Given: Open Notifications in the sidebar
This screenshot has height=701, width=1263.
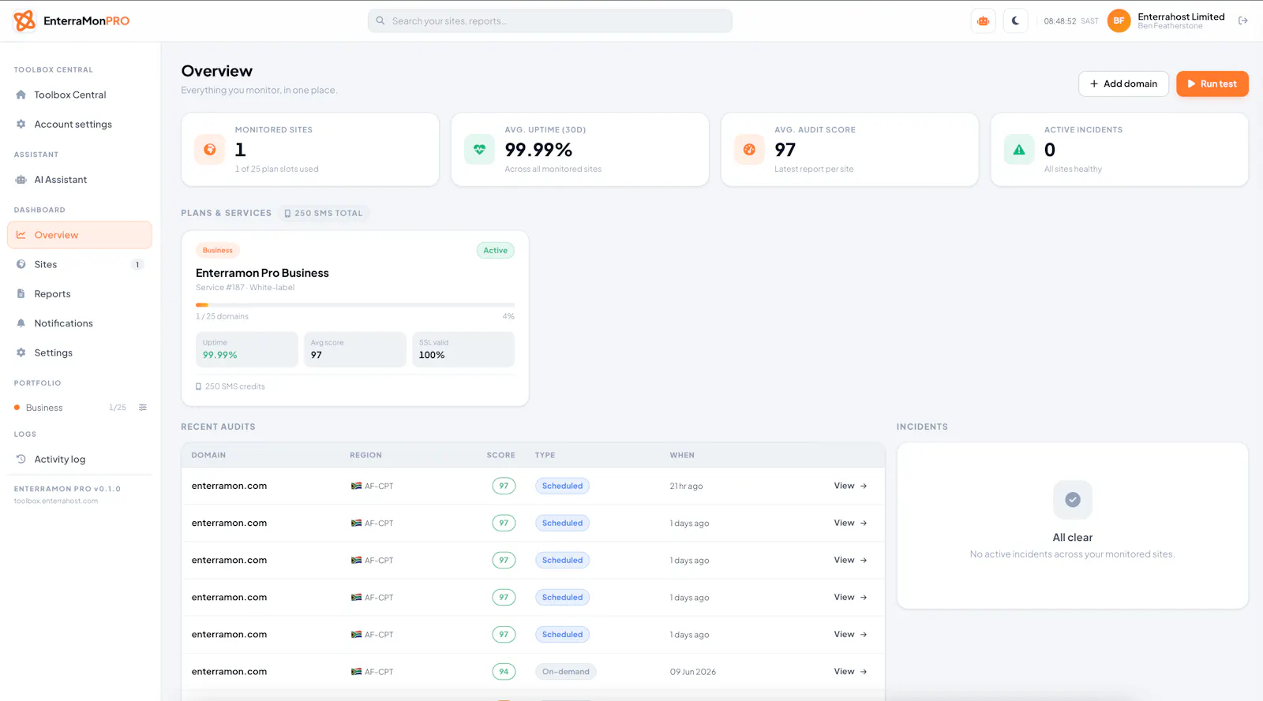Looking at the screenshot, I should [80, 323].
